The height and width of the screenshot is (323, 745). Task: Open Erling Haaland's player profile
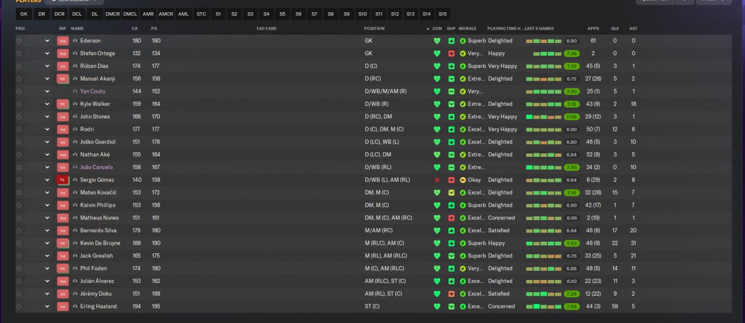coord(98,307)
